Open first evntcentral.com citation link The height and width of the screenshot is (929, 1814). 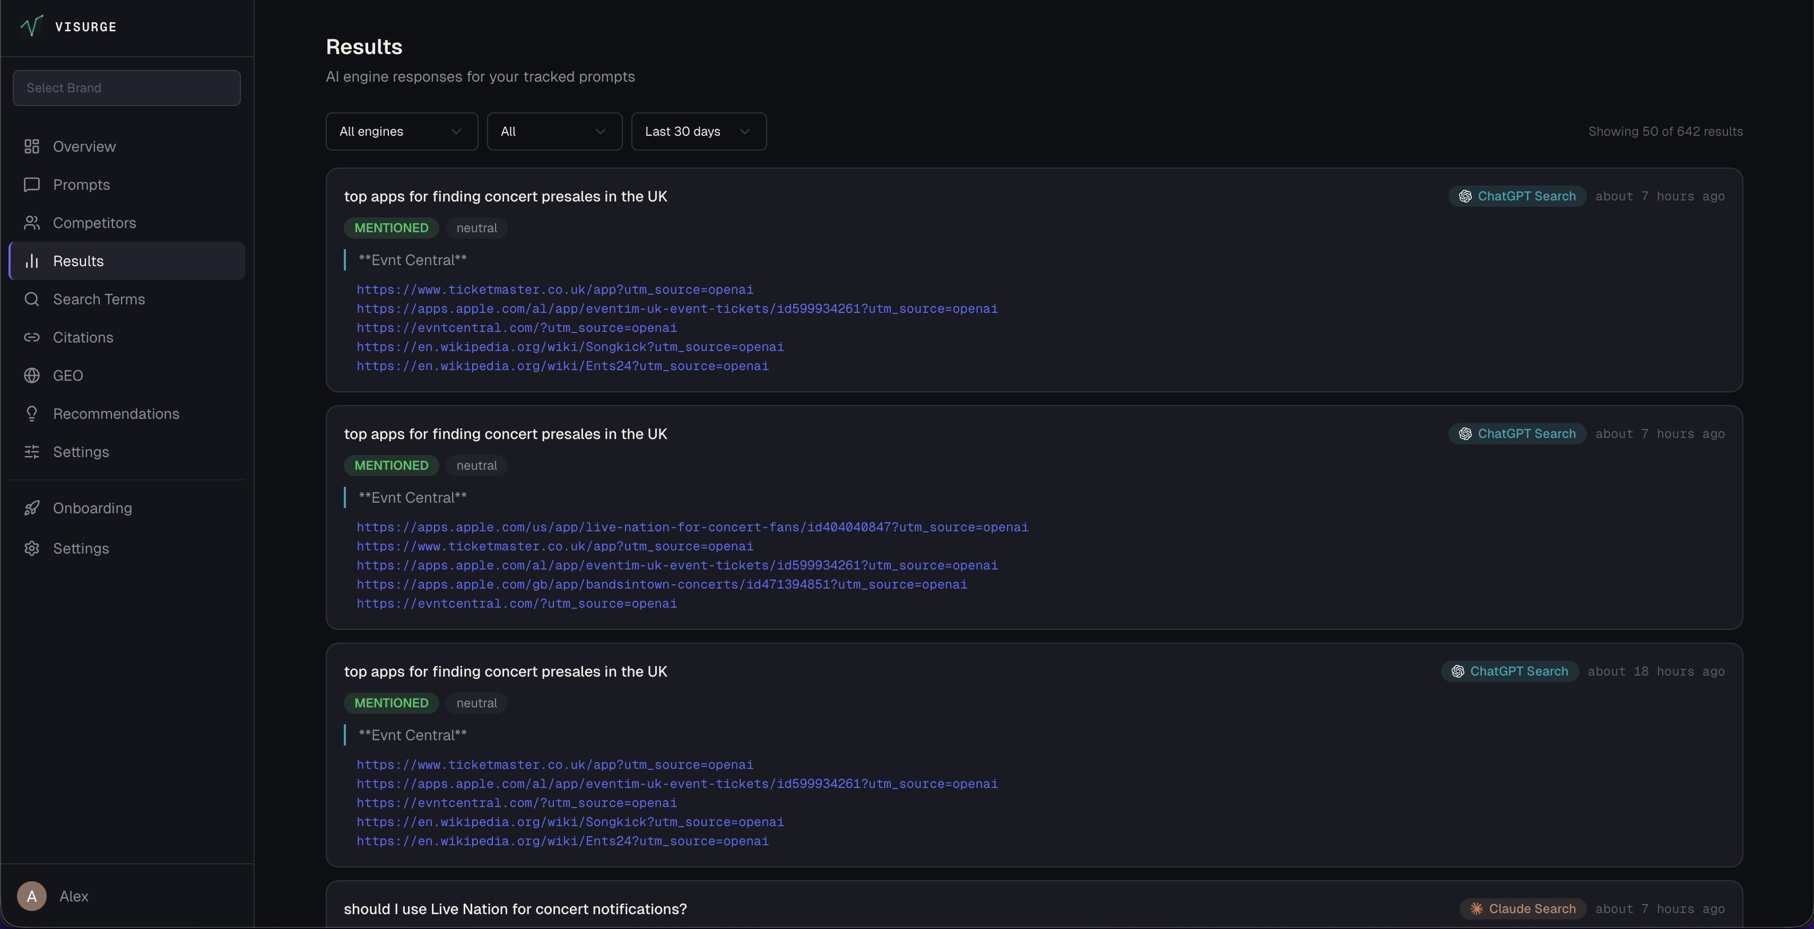(x=516, y=328)
